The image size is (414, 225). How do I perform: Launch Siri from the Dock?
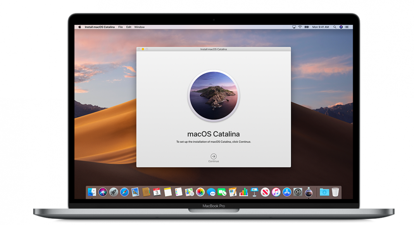[x=103, y=192]
